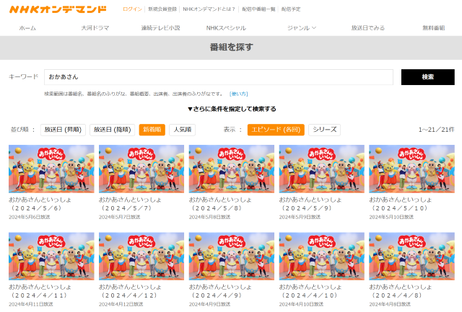Select the 新着順 sort option
The width and height of the screenshot is (462, 312).
(x=152, y=130)
